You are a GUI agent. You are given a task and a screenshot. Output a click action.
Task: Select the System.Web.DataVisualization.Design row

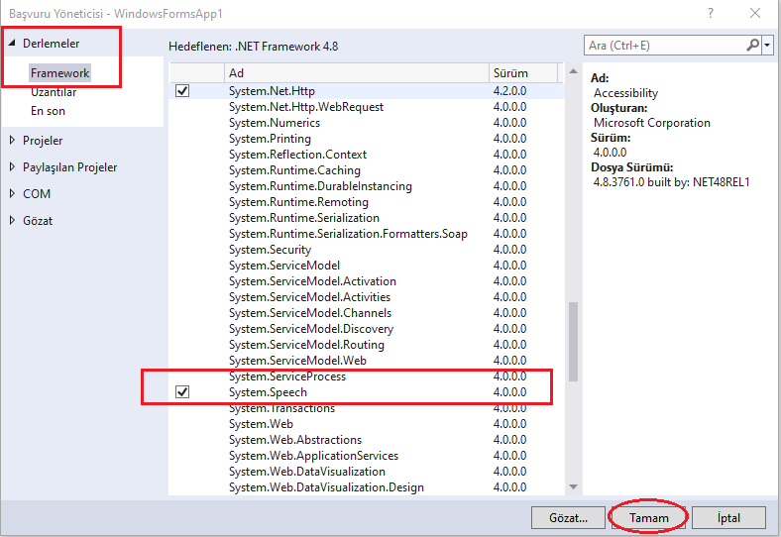pos(366,487)
